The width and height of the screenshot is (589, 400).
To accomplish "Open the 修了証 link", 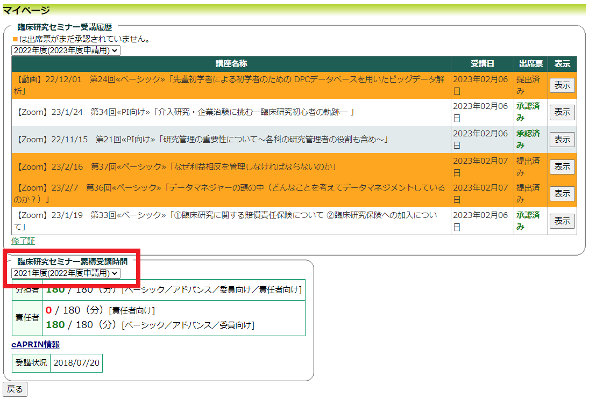I will (x=23, y=241).
